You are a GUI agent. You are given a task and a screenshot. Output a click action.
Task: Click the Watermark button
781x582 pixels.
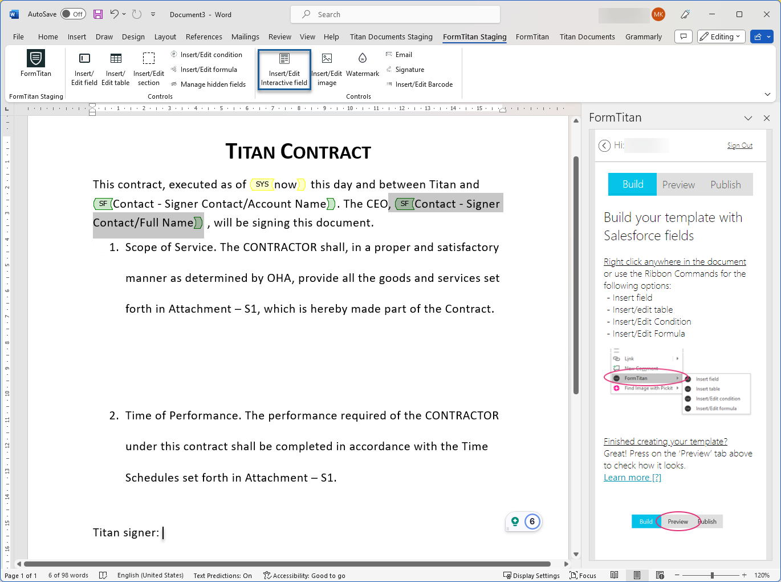pos(363,66)
